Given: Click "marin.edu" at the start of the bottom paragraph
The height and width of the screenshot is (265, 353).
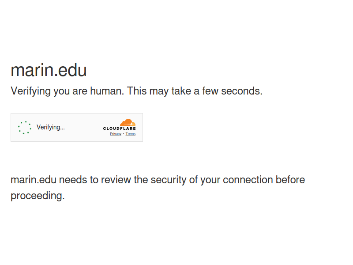Looking at the screenshot, I should point(34,180).
